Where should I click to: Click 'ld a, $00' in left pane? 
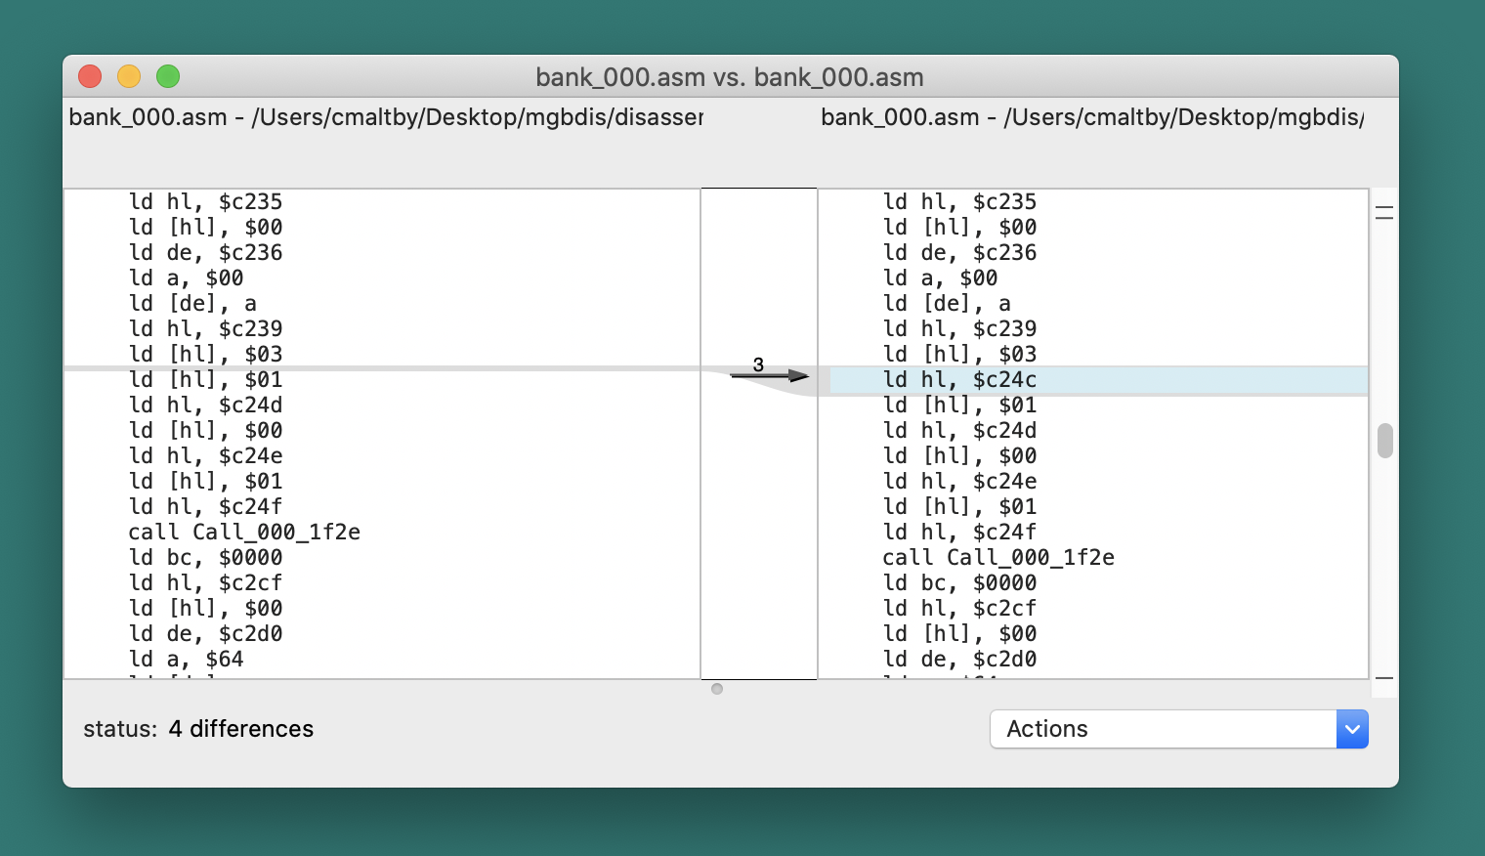click(x=186, y=278)
